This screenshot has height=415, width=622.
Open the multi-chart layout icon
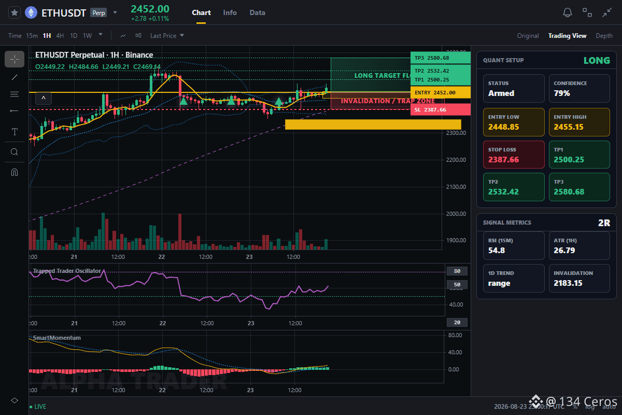587,12
